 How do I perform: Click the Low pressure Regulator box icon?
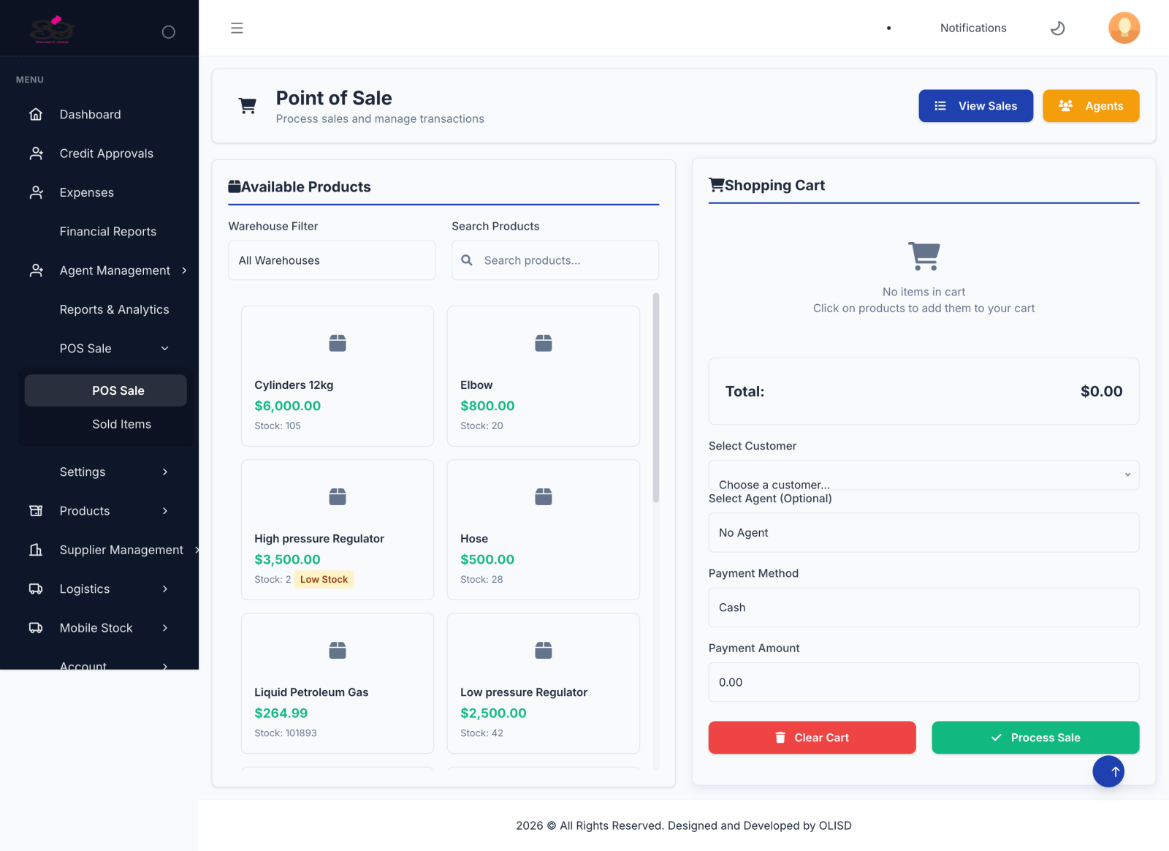tap(544, 650)
